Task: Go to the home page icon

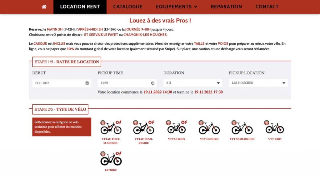Action: (x=44, y=7)
